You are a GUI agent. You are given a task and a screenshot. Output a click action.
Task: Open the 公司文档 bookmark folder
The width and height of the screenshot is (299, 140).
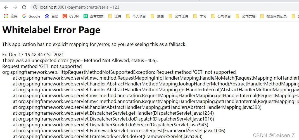[246, 16]
